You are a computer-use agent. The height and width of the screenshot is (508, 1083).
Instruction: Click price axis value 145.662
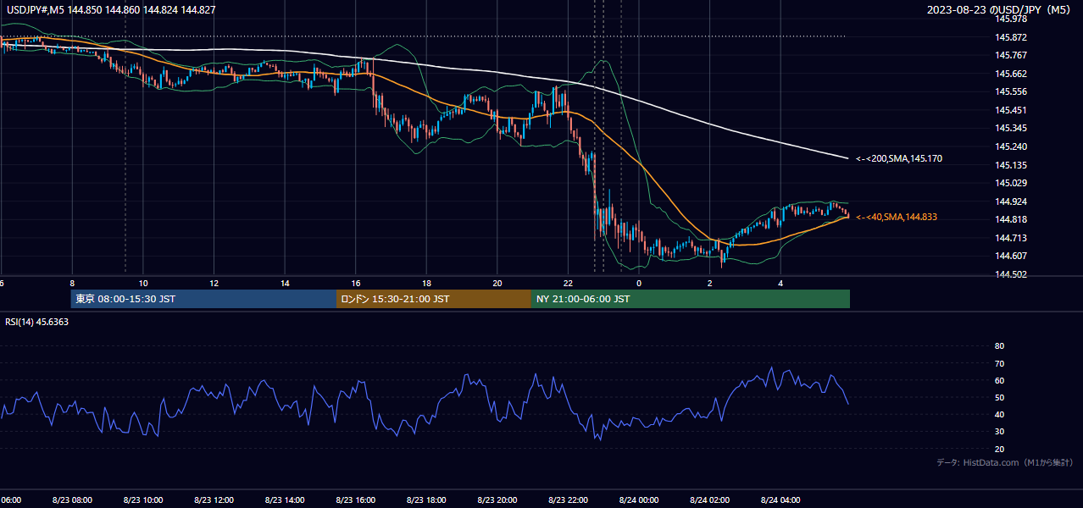(1010, 74)
